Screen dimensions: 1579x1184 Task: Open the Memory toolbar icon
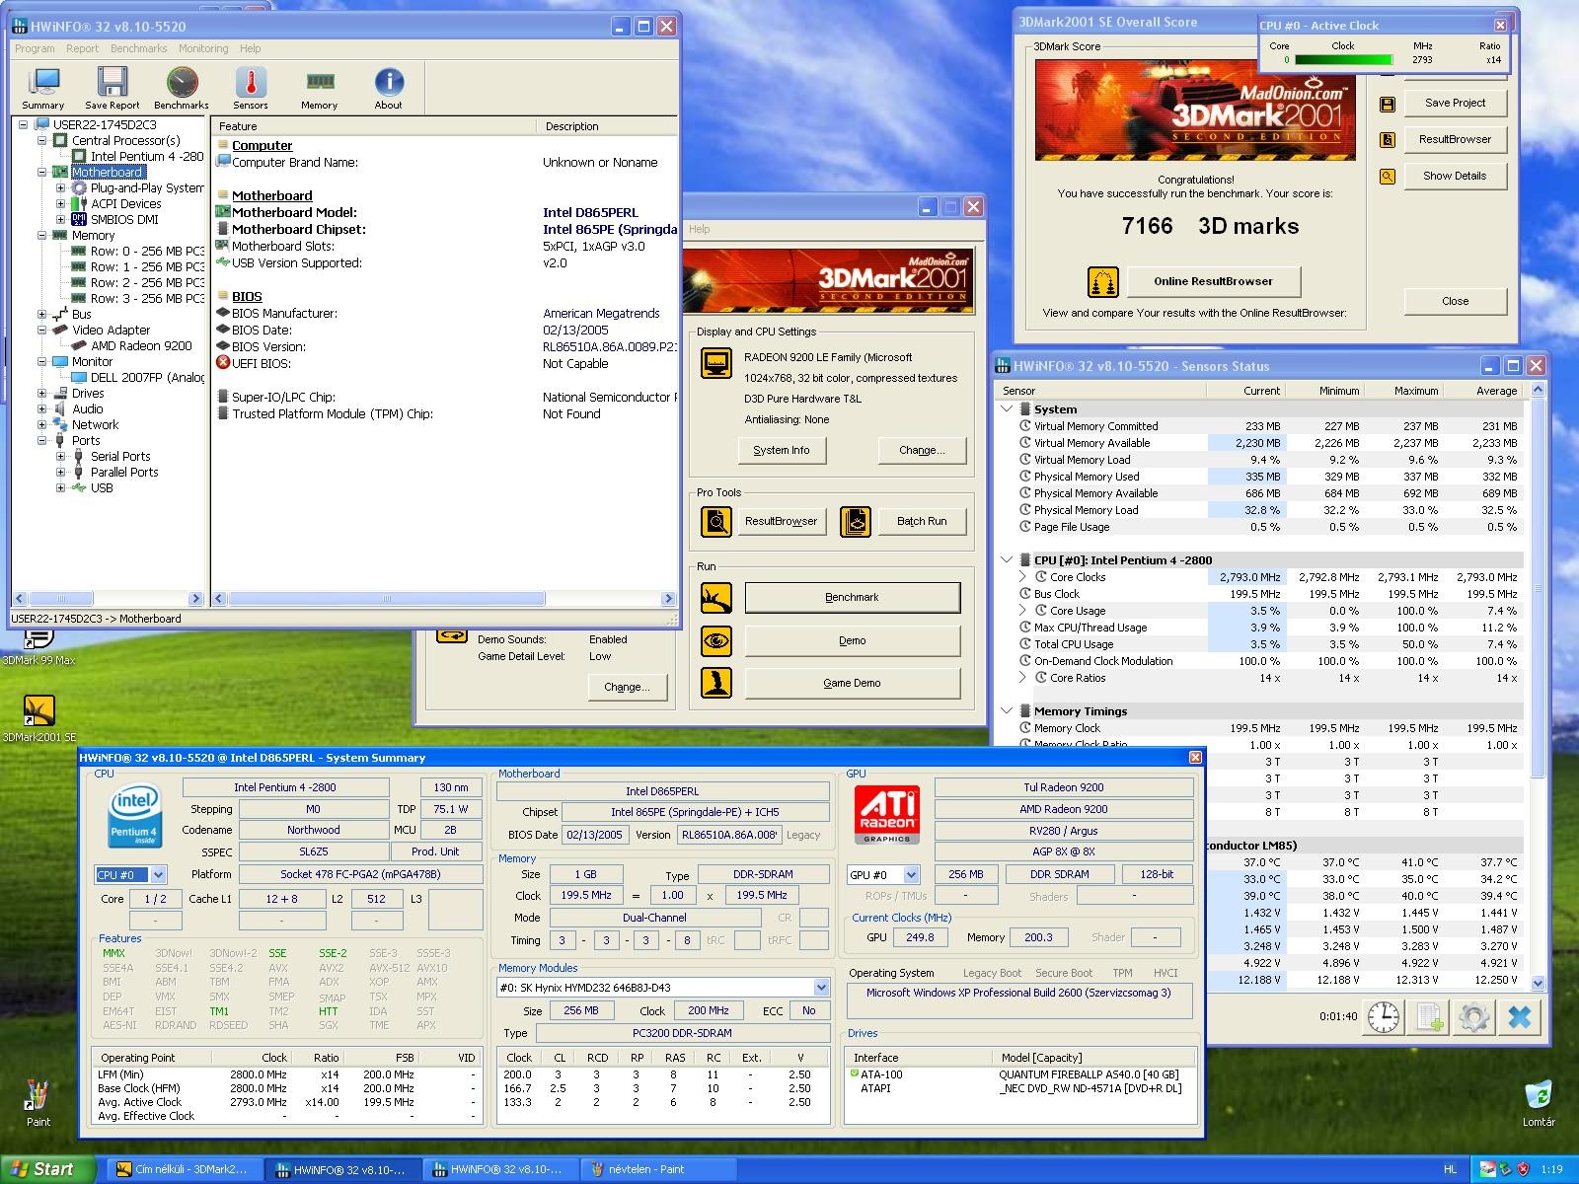coord(319,87)
